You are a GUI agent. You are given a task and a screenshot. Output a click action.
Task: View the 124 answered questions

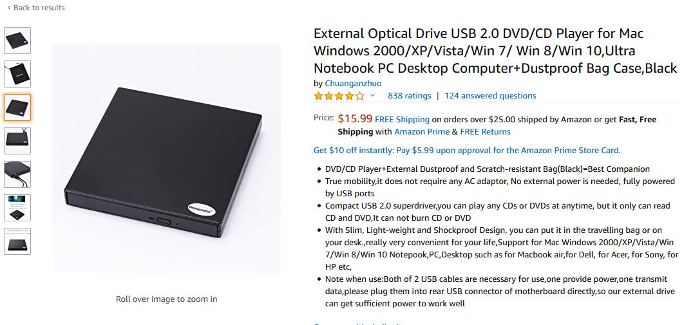point(490,96)
